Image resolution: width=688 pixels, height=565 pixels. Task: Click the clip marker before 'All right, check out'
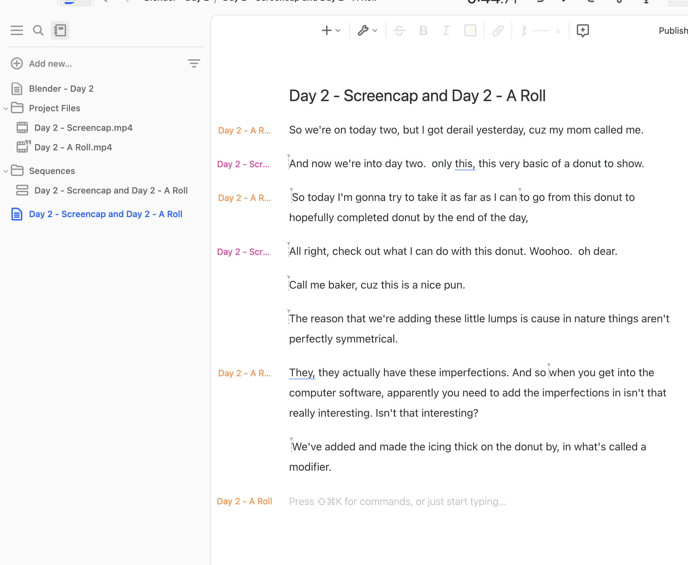pyautogui.click(x=288, y=249)
